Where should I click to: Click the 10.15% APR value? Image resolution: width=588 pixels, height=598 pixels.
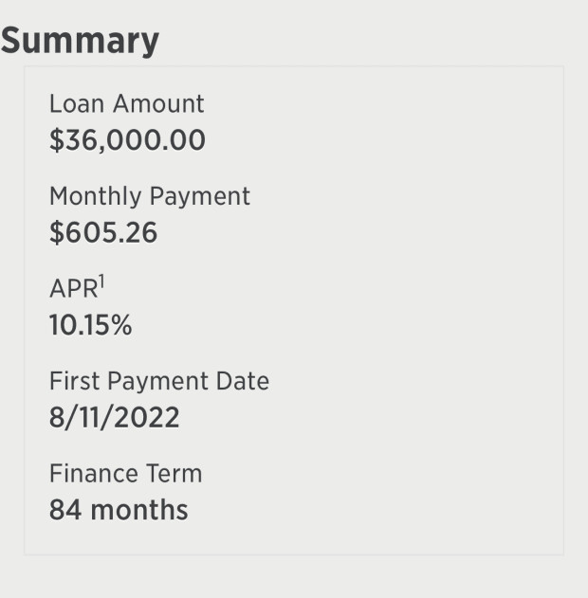tap(91, 325)
